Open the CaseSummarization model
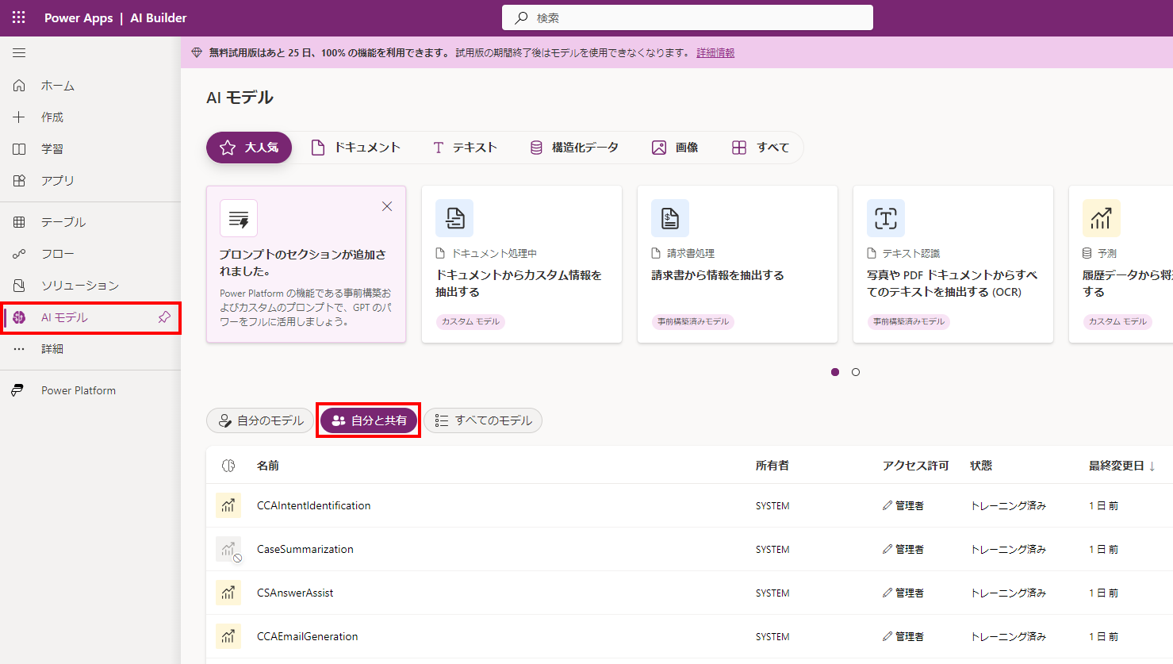This screenshot has width=1173, height=664. (x=305, y=549)
